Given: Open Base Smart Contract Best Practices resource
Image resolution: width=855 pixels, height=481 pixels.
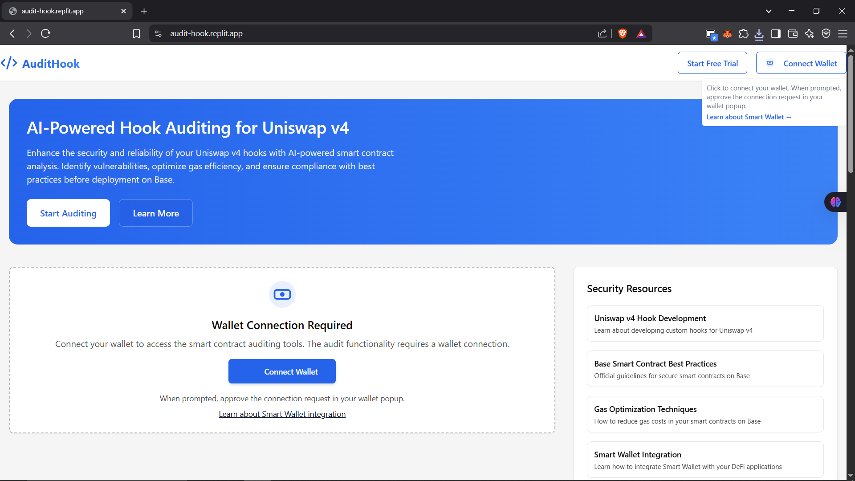Looking at the screenshot, I should [705, 369].
